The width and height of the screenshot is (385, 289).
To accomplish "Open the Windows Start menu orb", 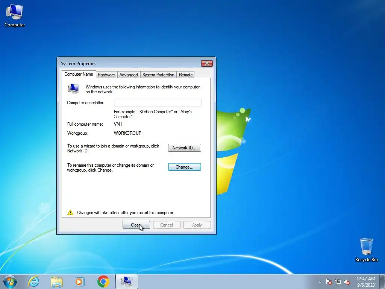I will (x=10, y=281).
